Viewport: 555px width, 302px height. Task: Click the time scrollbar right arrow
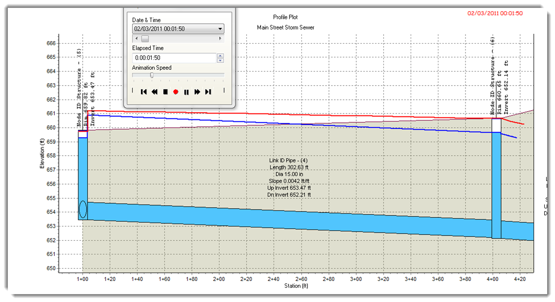tap(220, 38)
